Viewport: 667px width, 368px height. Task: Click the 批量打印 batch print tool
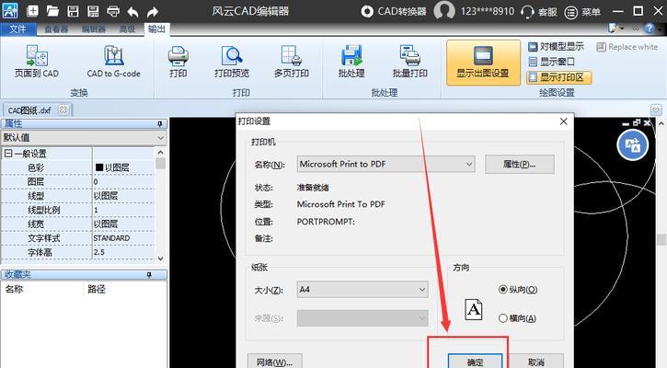(409, 62)
